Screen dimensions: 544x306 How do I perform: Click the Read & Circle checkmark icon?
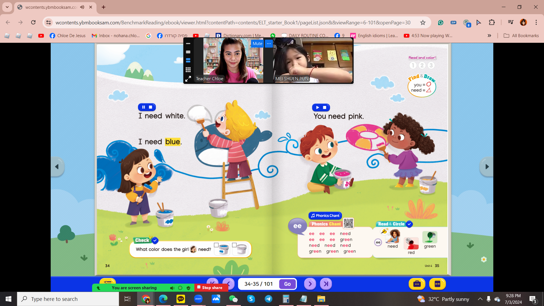pyautogui.click(x=409, y=224)
